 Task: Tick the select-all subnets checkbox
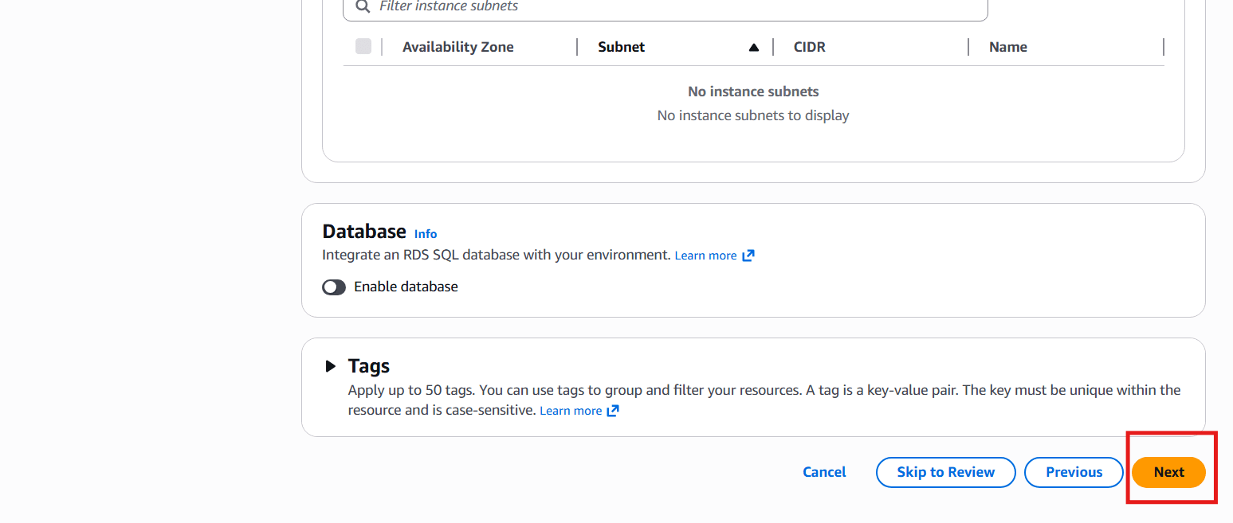(x=363, y=46)
